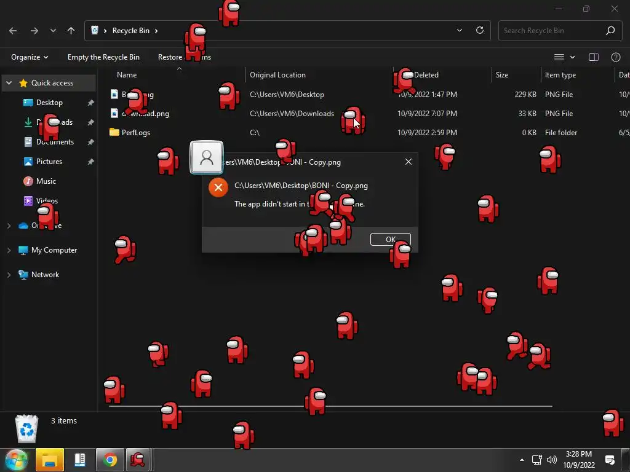The width and height of the screenshot is (630, 472).
Task: Click the horizontal scrollbar of file list
Action: click(x=330, y=406)
